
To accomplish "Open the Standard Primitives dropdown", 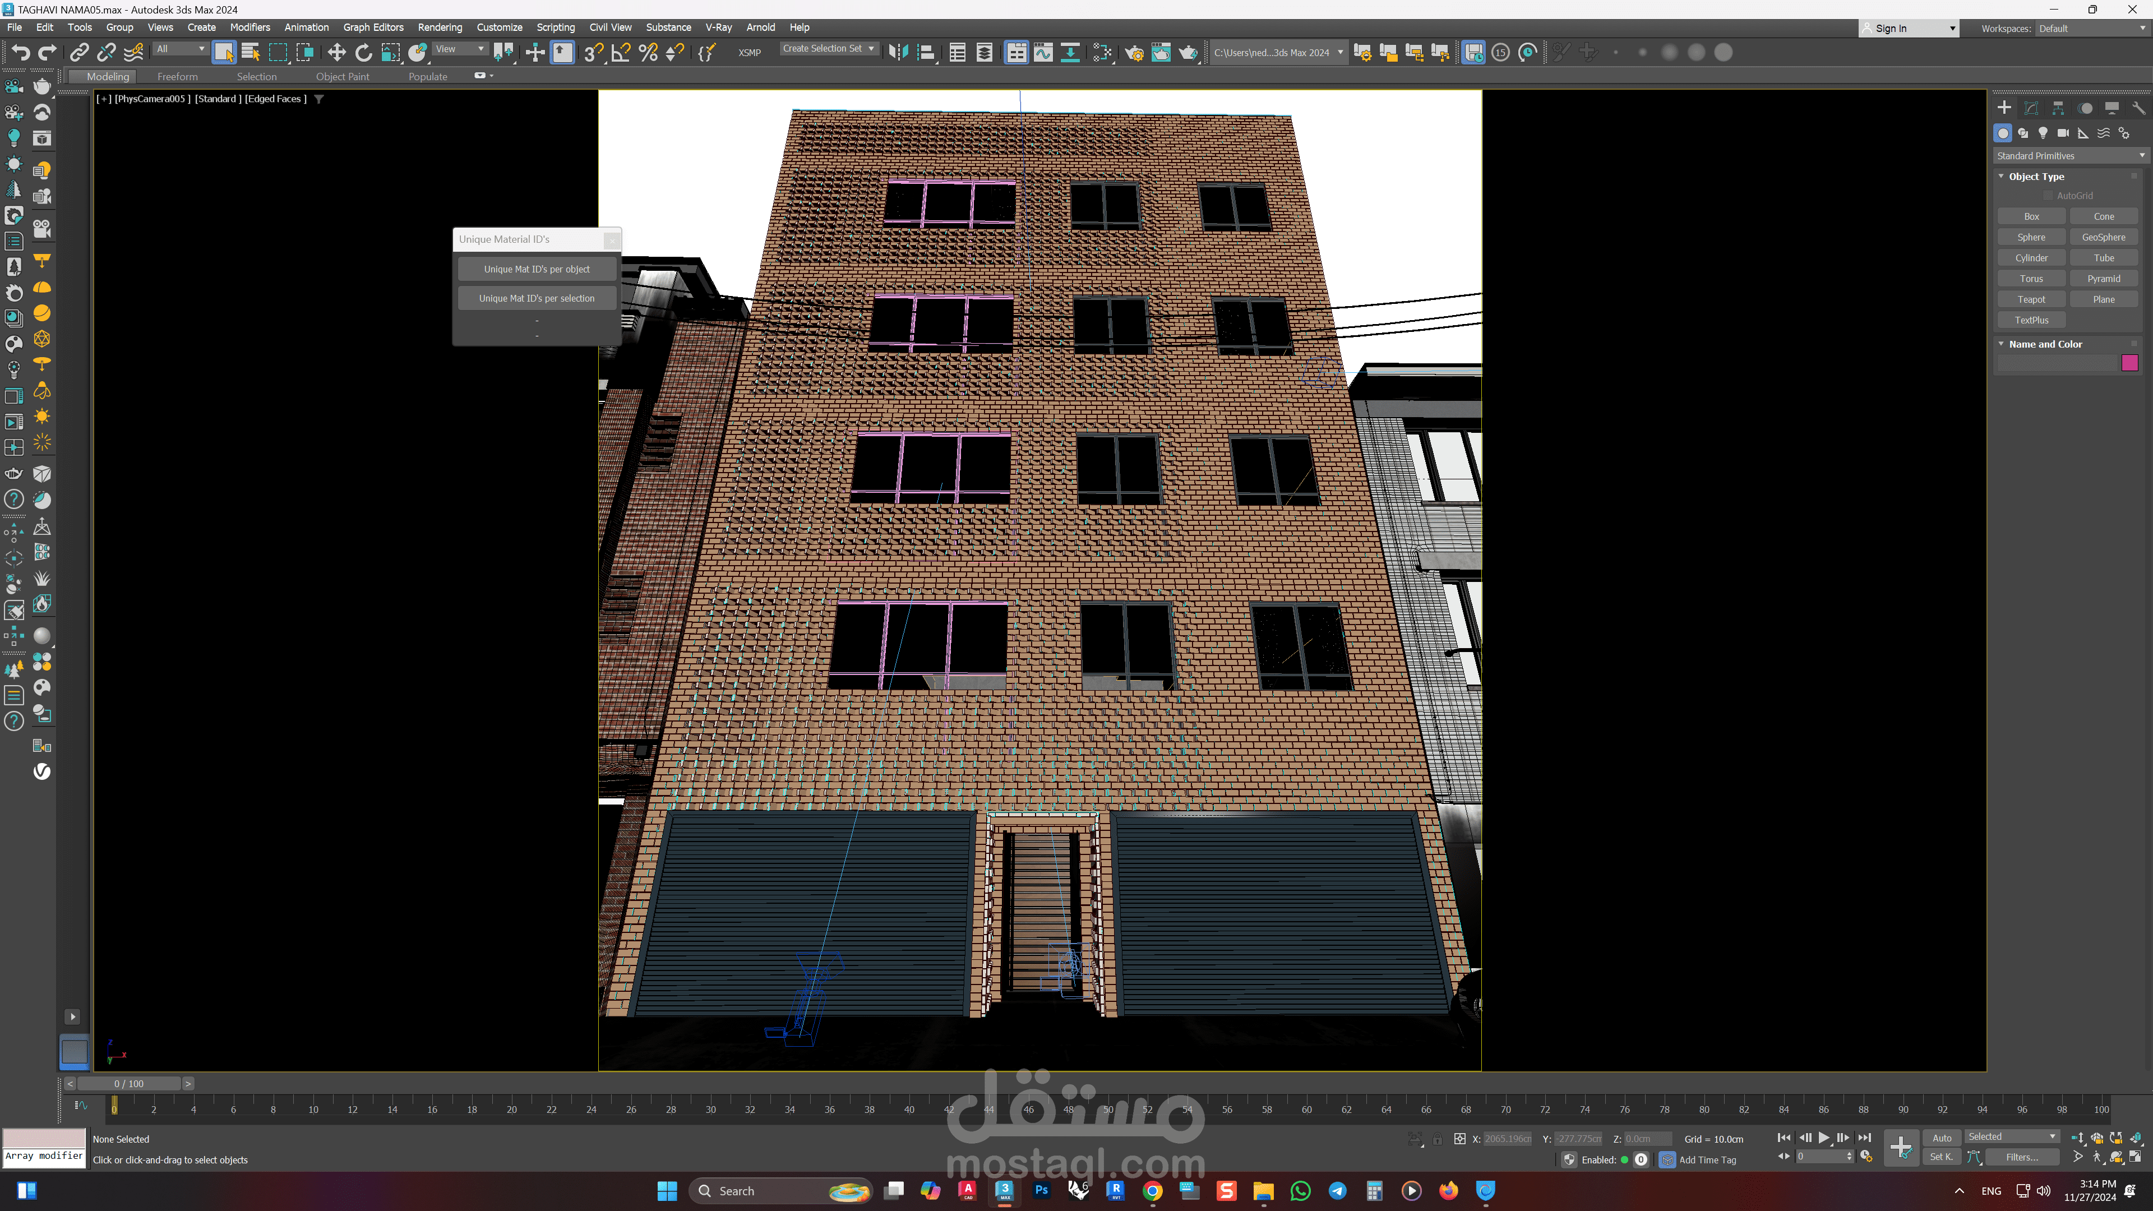I will [2069, 155].
